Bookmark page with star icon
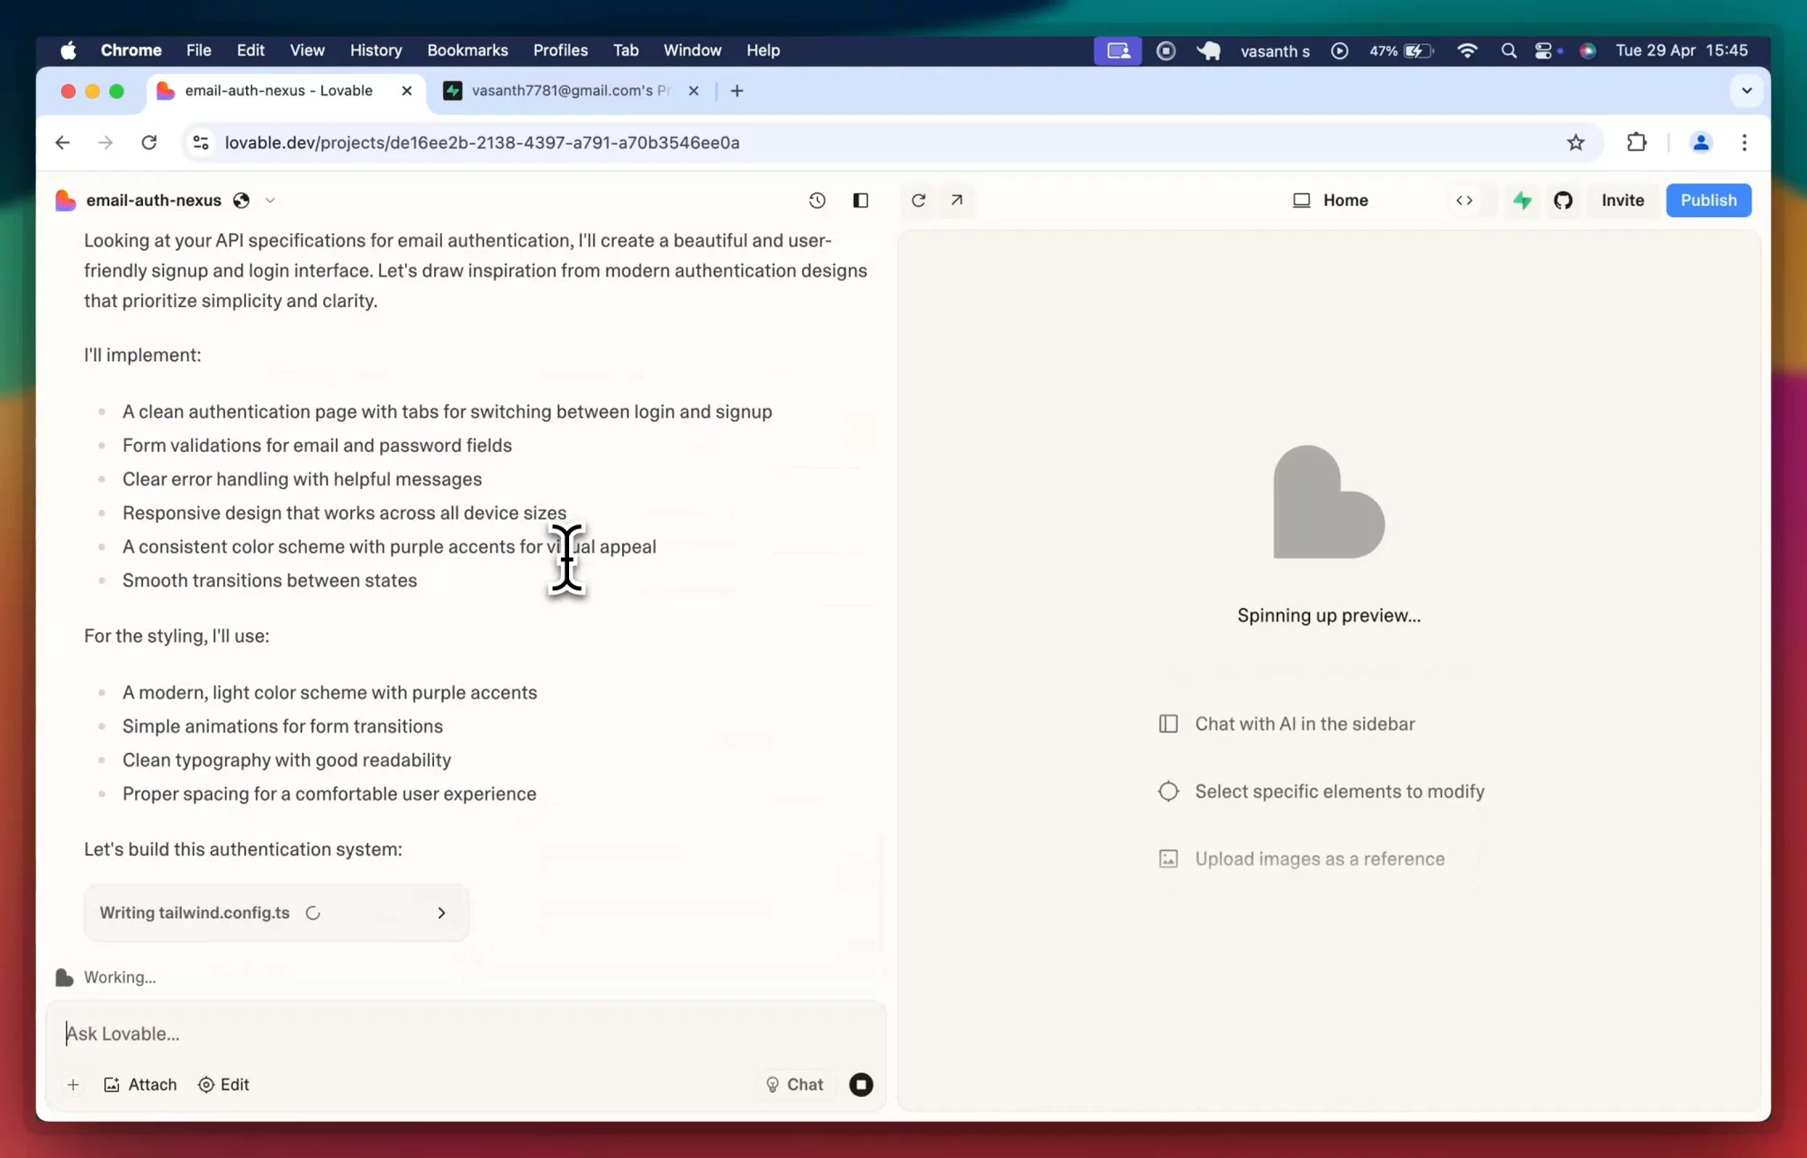This screenshot has width=1807, height=1158. point(1576,142)
